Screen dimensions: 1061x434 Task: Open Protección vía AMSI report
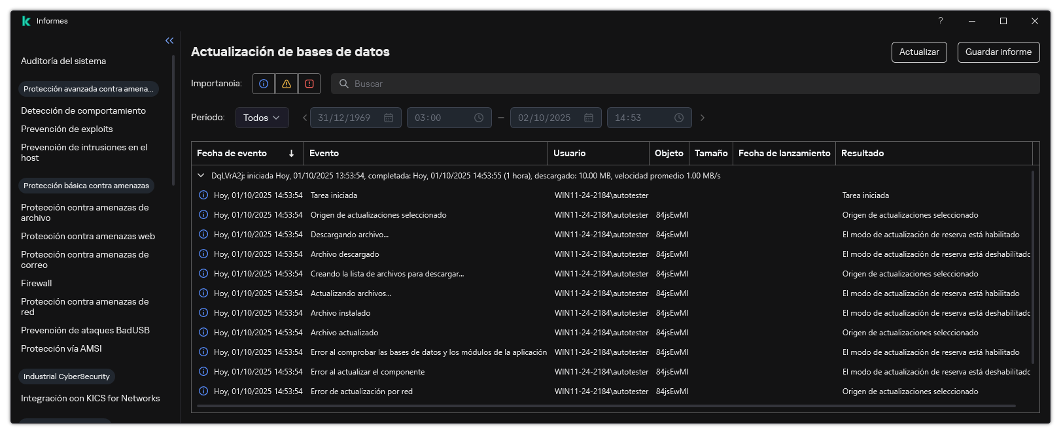61,348
